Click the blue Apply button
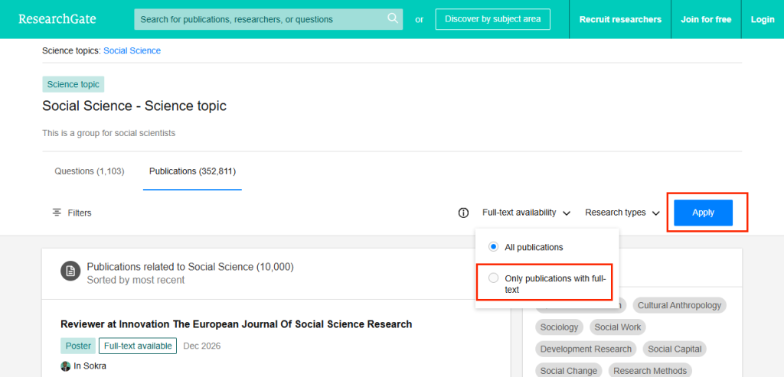The width and height of the screenshot is (784, 377). (703, 213)
